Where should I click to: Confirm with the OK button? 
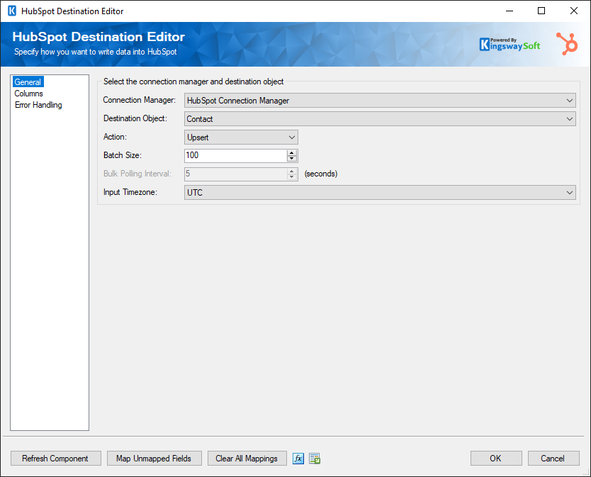(x=496, y=459)
